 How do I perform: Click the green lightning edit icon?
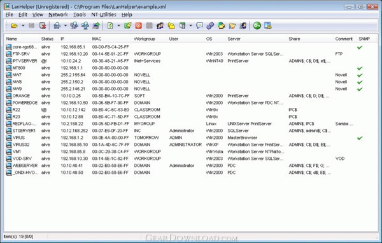point(128,25)
